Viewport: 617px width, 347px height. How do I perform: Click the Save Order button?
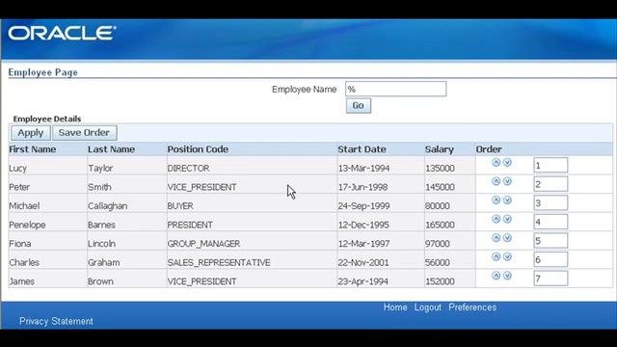[84, 133]
